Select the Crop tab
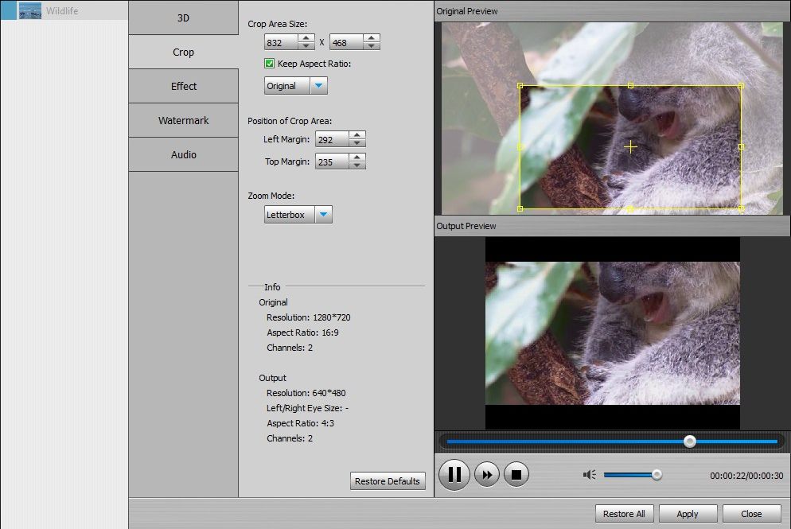Viewport: 791px width, 529px height. point(183,52)
